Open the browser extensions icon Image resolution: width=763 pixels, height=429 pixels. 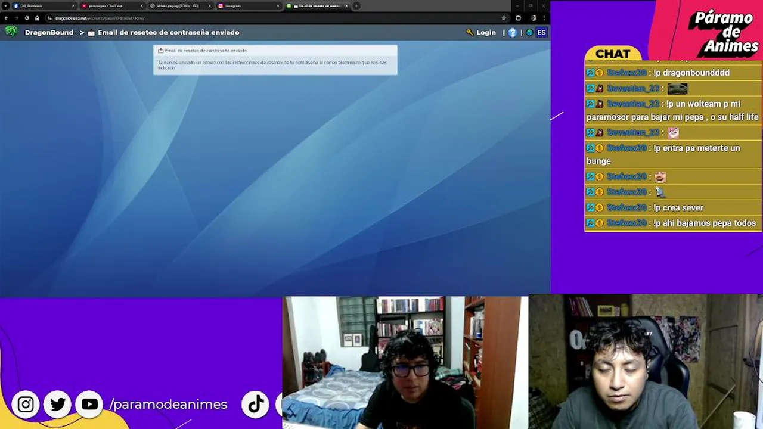[x=518, y=18]
